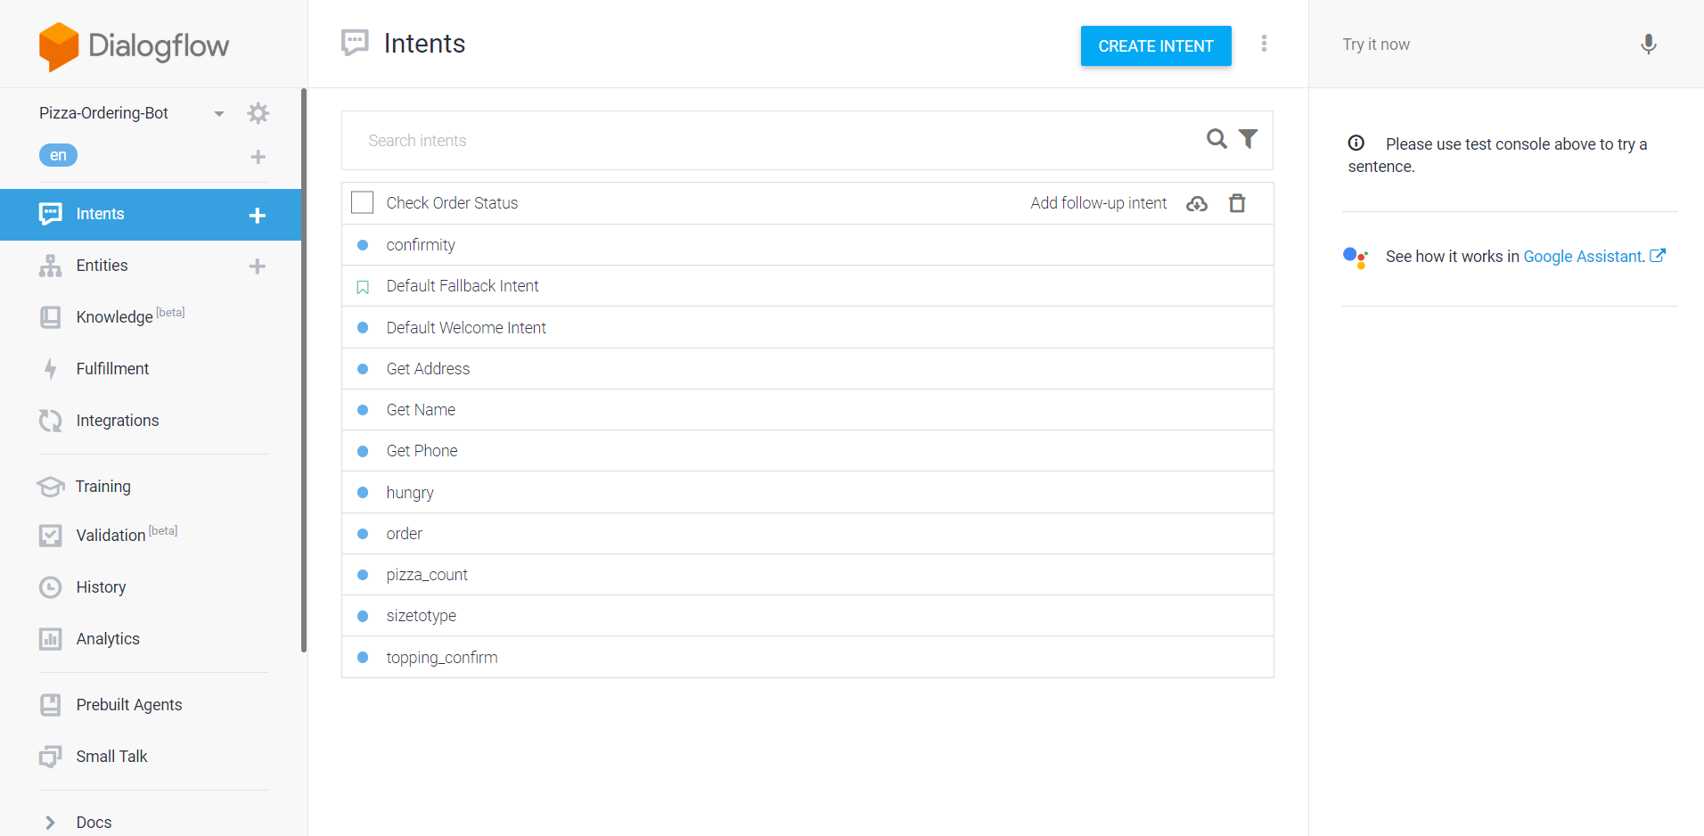Activate the microphone in Try it now
This screenshot has width=1704, height=836.
tap(1648, 44)
